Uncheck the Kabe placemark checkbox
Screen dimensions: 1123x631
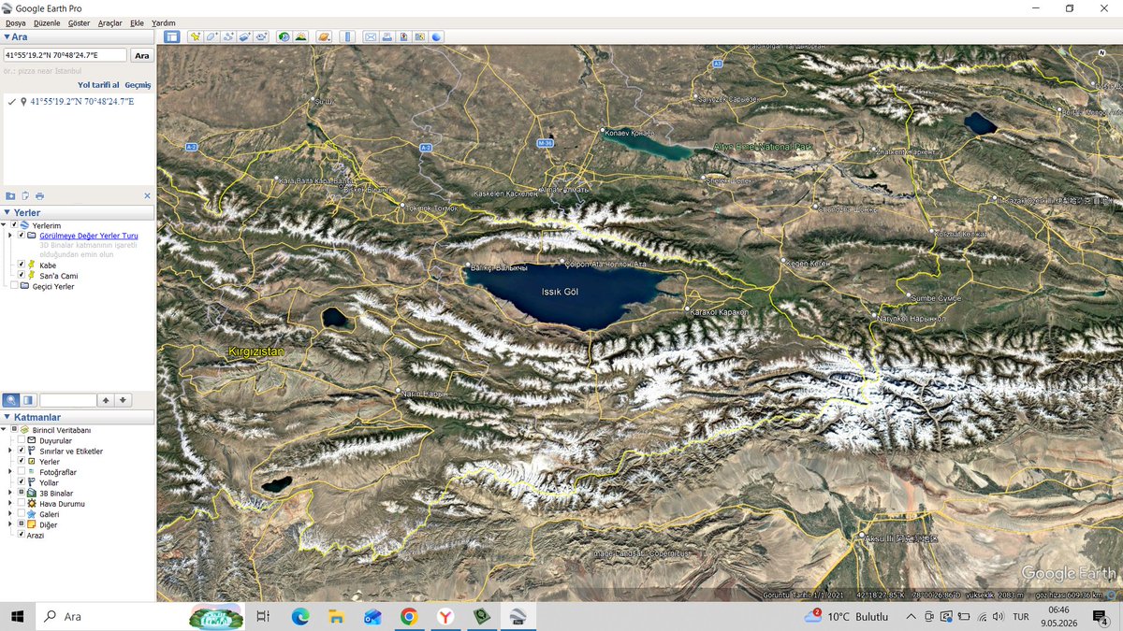pos(22,265)
